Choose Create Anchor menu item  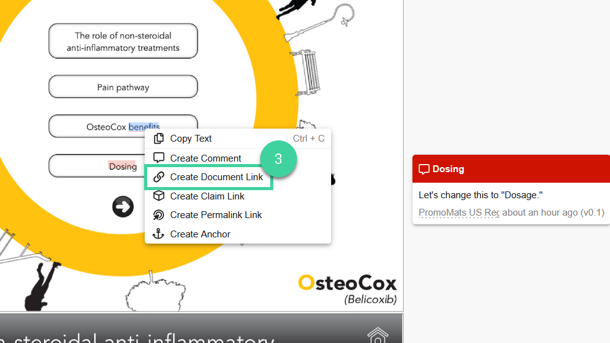(x=238, y=234)
